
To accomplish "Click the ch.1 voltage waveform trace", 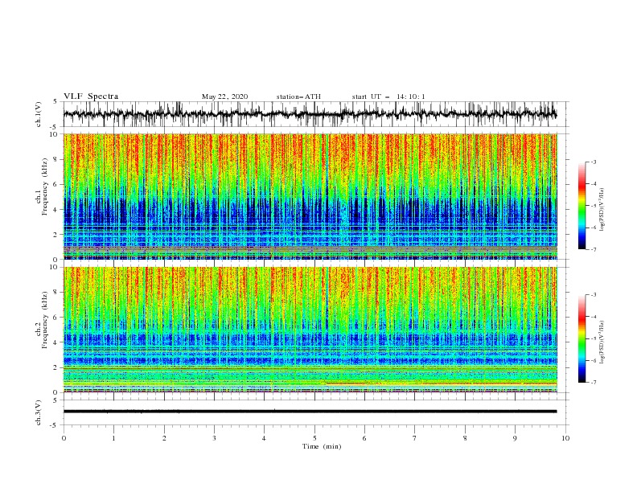I will (310, 114).
